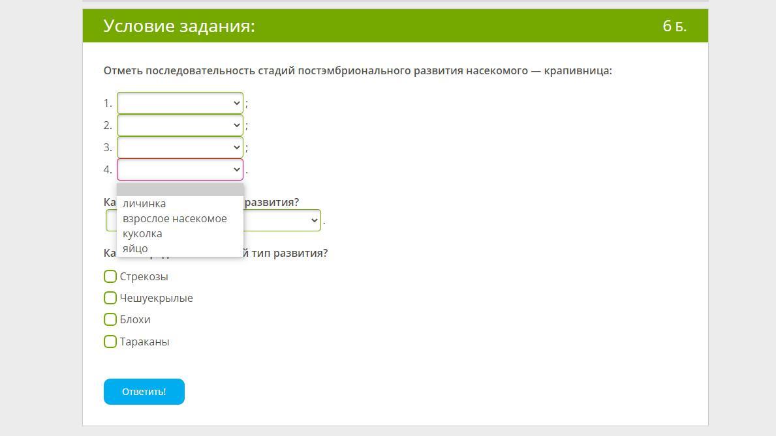Open the third stage dropdown

(x=180, y=147)
